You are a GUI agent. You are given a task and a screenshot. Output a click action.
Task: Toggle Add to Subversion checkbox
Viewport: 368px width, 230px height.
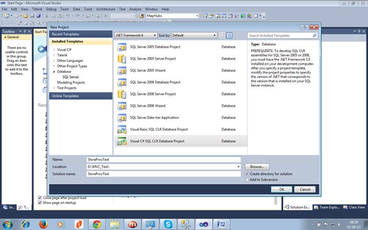tap(247, 180)
